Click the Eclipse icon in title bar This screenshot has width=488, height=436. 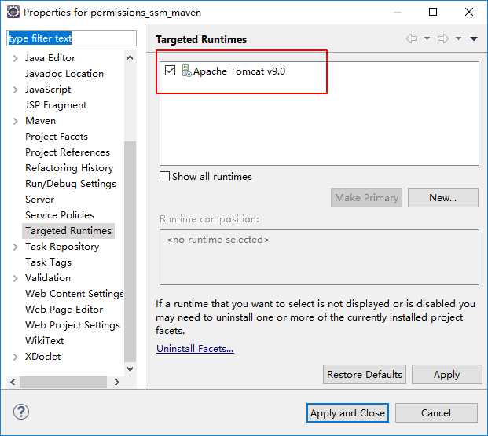(x=13, y=12)
